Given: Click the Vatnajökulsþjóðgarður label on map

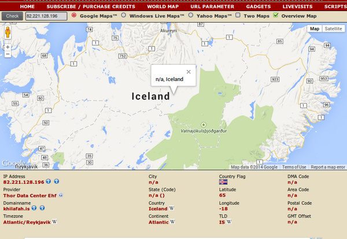Looking at the screenshot, I should [204, 131].
